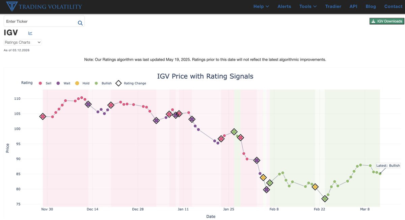This screenshot has height=220, width=405.
Task: Open the line chart icon next to IGV
Action: [30, 33]
